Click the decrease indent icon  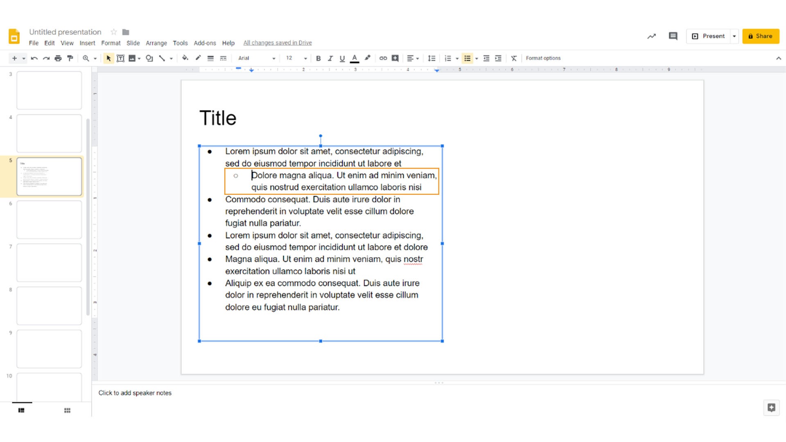486,58
